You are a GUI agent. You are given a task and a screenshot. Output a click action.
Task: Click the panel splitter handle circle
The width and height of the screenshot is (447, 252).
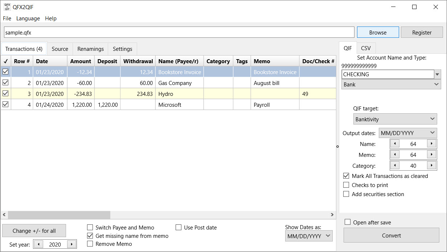tap(337, 147)
